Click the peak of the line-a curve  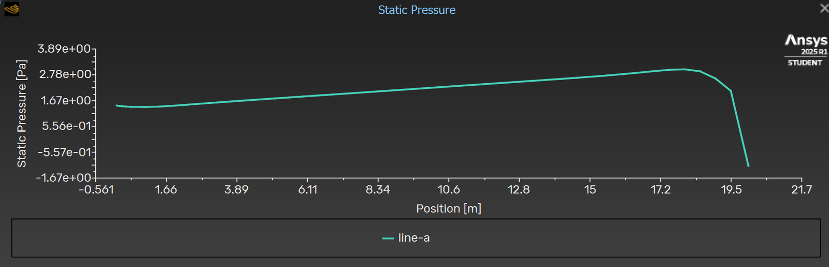[x=684, y=69]
